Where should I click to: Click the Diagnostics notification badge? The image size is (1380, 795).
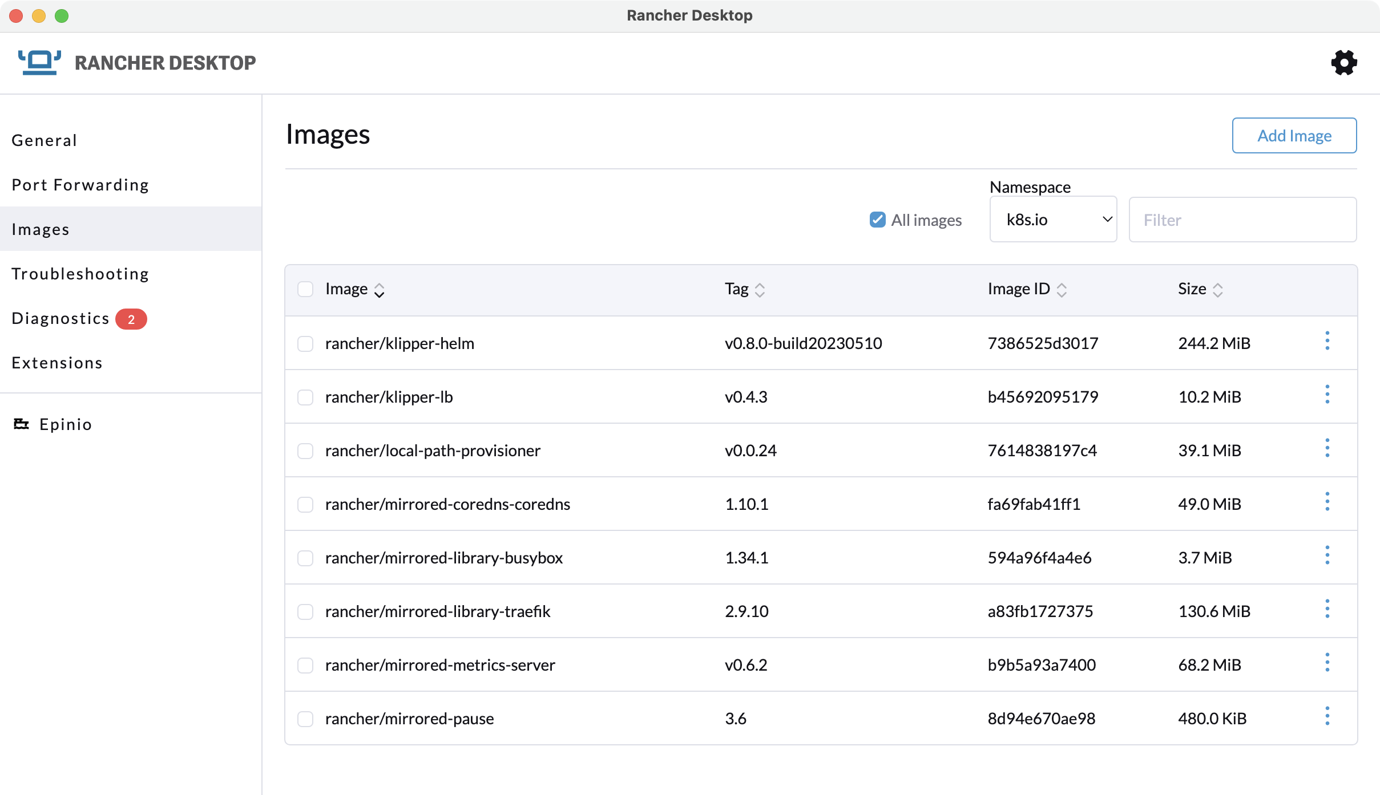tap(132, 319)
